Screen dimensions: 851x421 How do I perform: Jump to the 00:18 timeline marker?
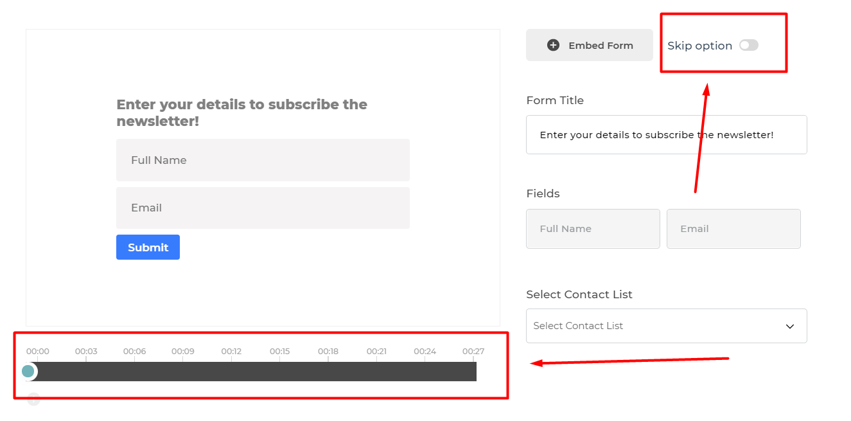(x=328, y=352)
